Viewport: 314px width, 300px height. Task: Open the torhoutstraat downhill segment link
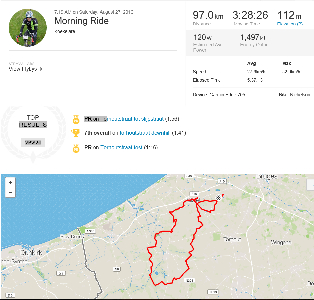pos(145,133)
